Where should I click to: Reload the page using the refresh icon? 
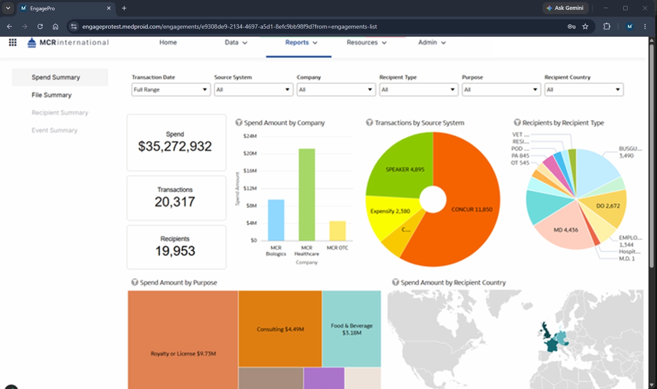[40, 26]
